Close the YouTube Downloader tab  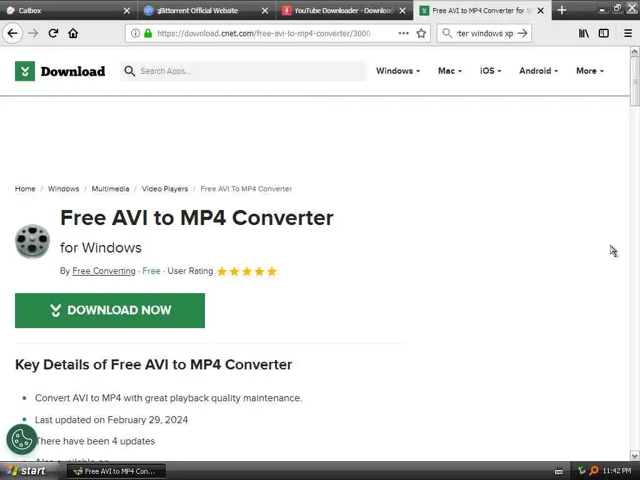click(402, 11)
